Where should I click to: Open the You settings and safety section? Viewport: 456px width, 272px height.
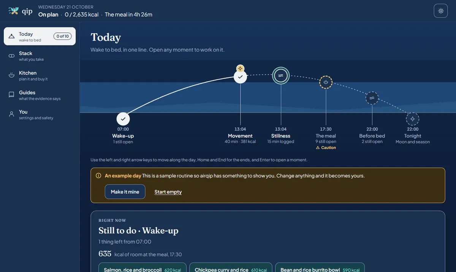pyautogui.click(x=40, y=115)
